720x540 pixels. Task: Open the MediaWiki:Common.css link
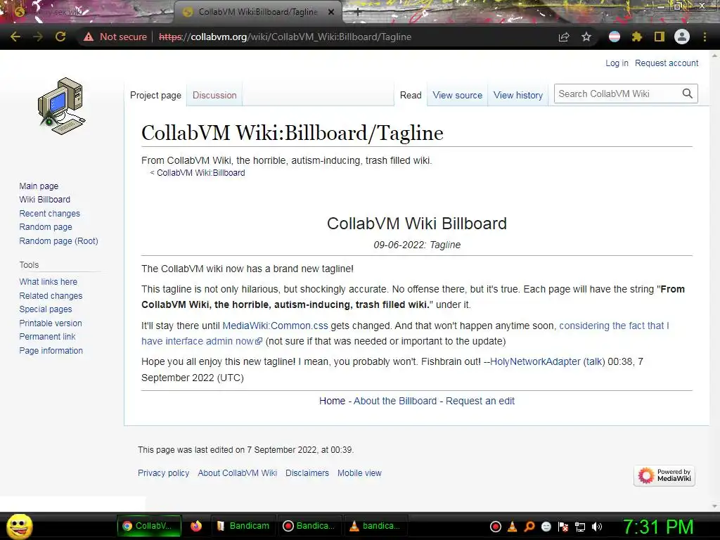275,326
